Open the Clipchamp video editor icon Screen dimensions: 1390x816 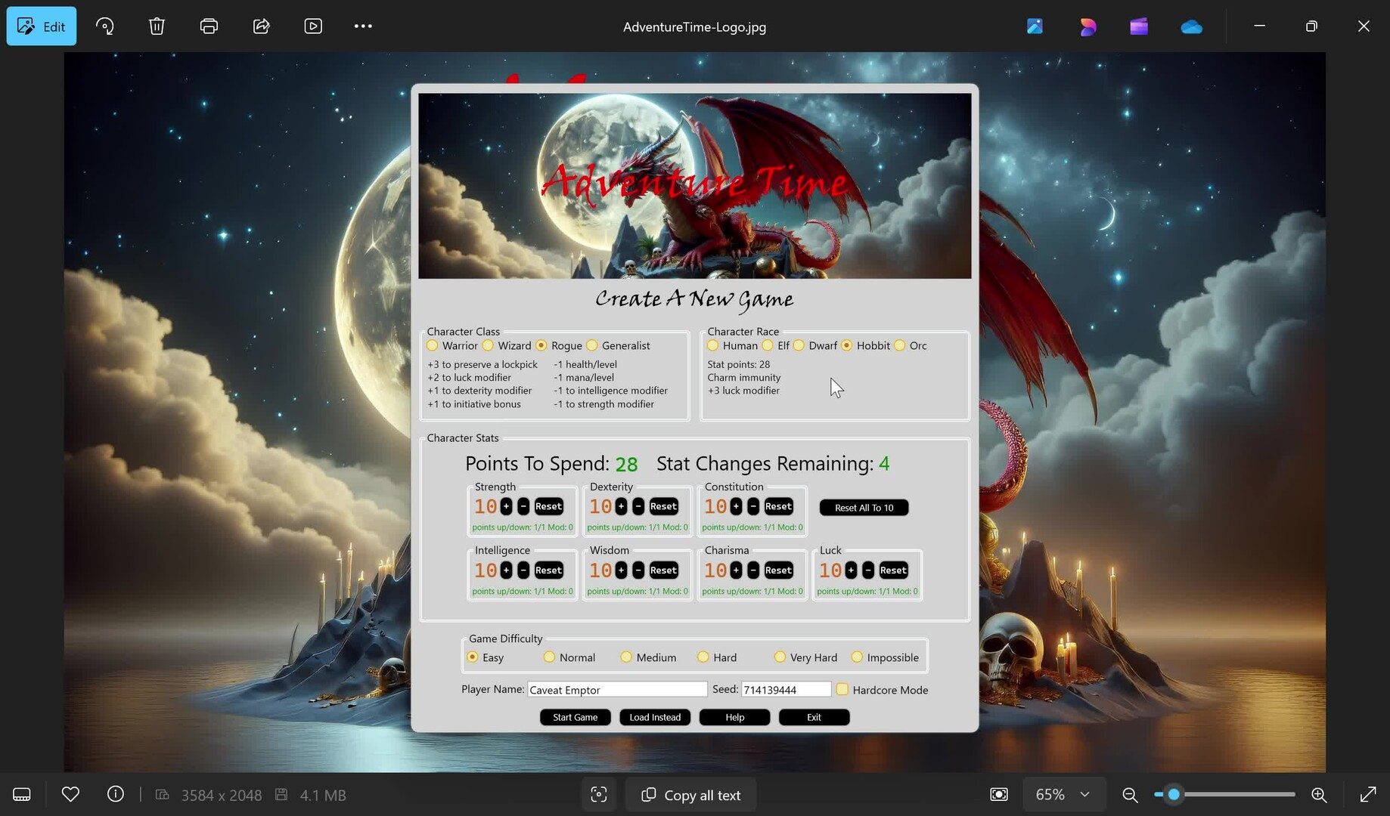(1139, 26)
